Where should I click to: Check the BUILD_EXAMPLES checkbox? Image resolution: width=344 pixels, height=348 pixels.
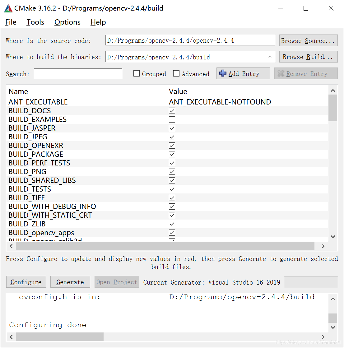coord(172,119)
